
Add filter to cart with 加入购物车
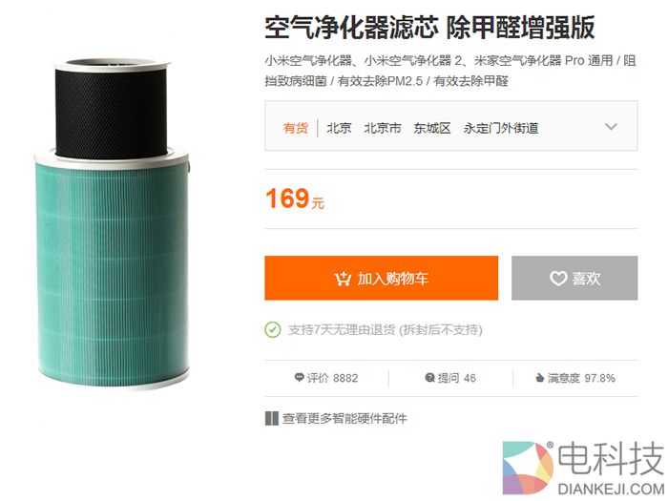point(382,278)
